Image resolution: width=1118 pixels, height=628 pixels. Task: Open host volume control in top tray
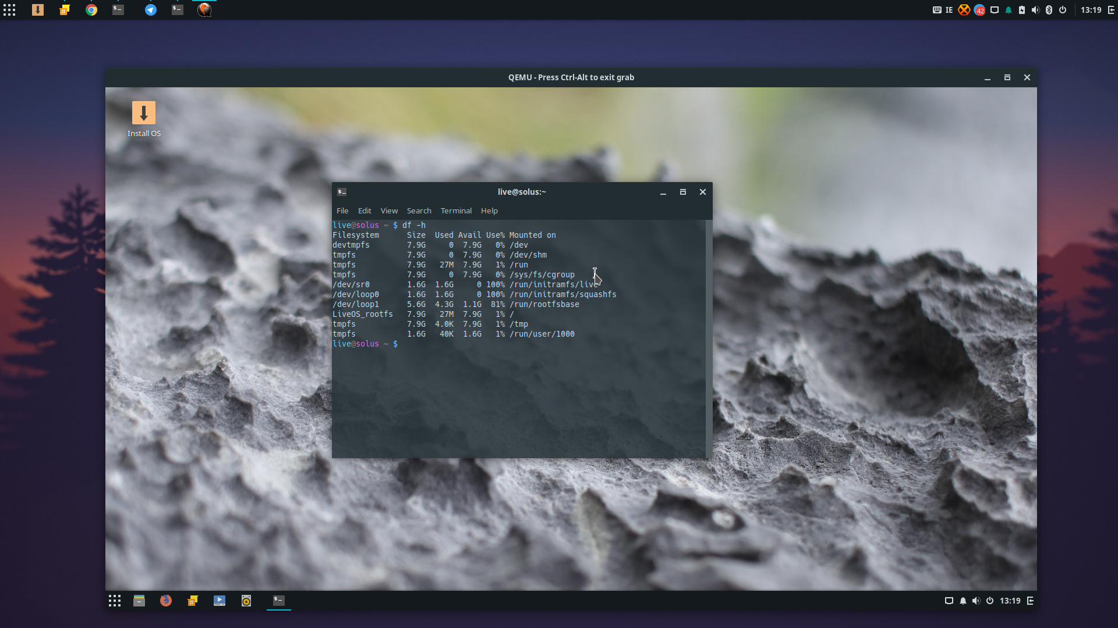coord(1035,10)
